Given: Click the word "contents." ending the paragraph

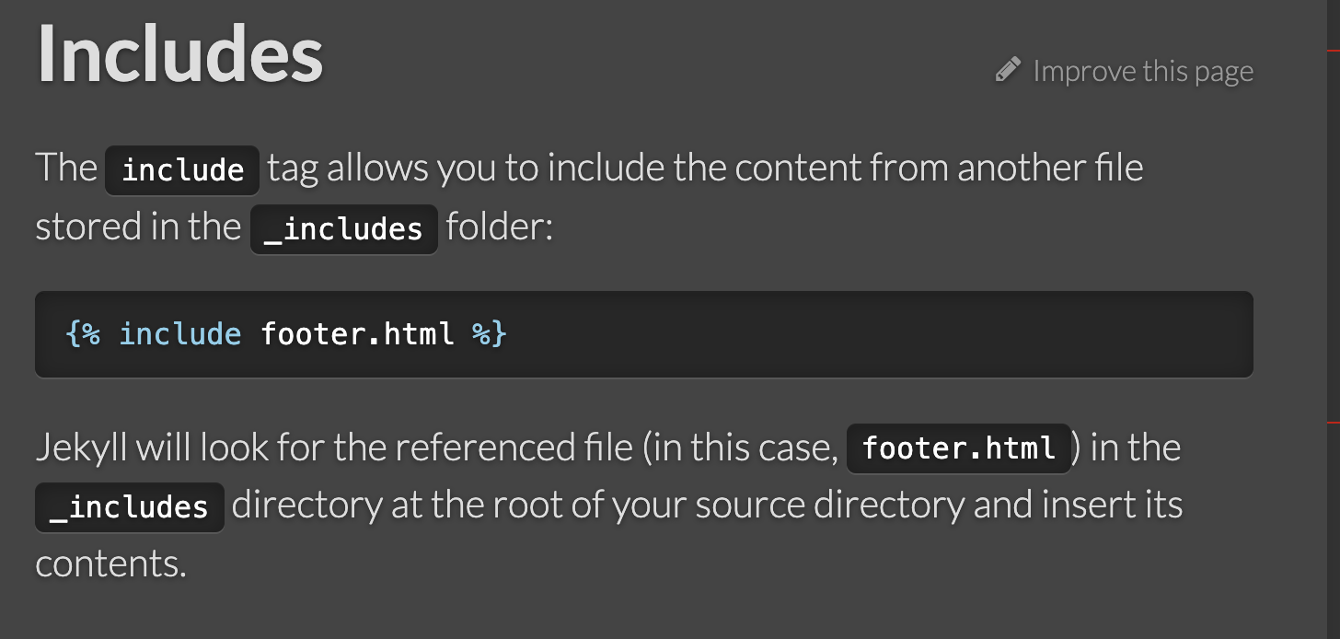Looking at the screenshot, I should [x=110, y=563].
